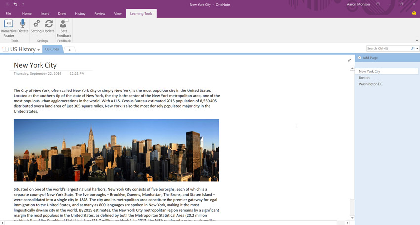Click the vertical scrollbar down arrow
Viewport: 420px width, 225px height.
352,218
